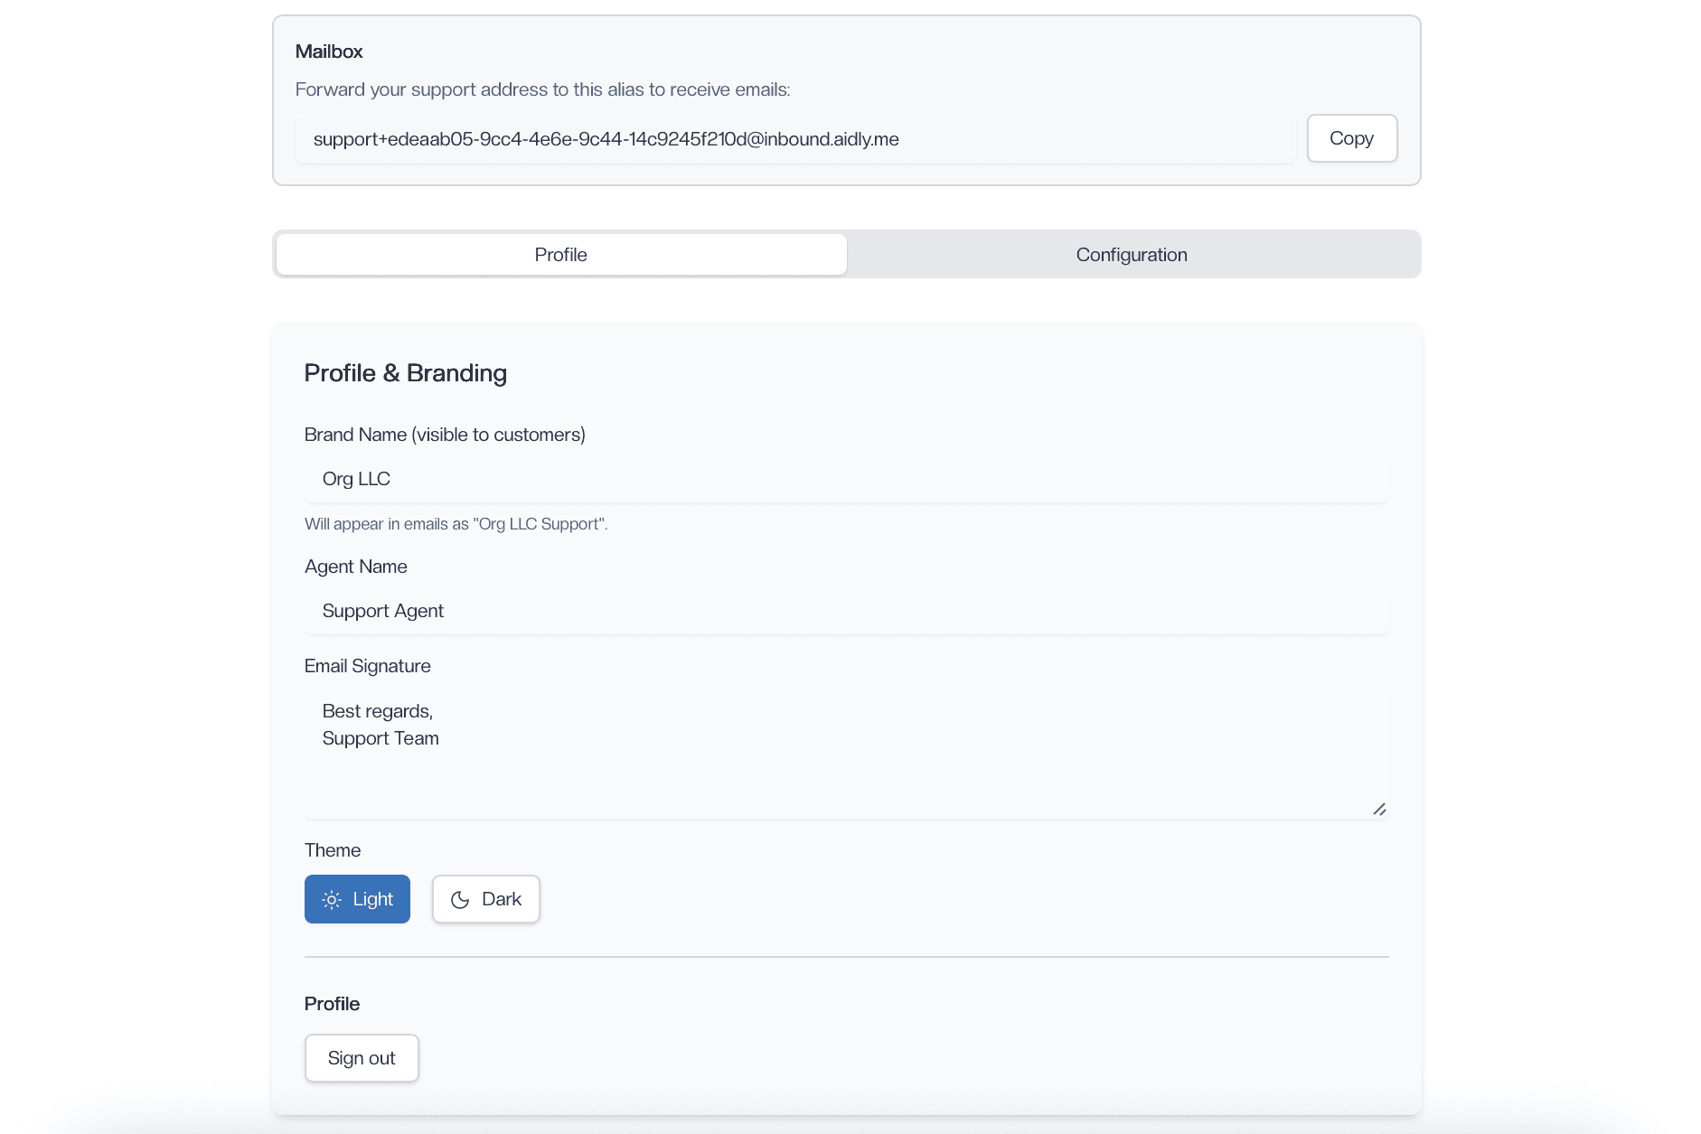Click inside the Agent Name input field
The width and height of the screenshot is (1701, 1134).
[x=846, y=611]
